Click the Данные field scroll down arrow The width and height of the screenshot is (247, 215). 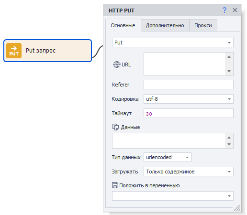pos(229,144)
